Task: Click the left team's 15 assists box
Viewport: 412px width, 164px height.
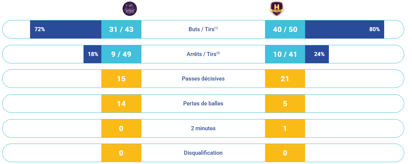Action: pyautogui.click(x=121, y=79)
